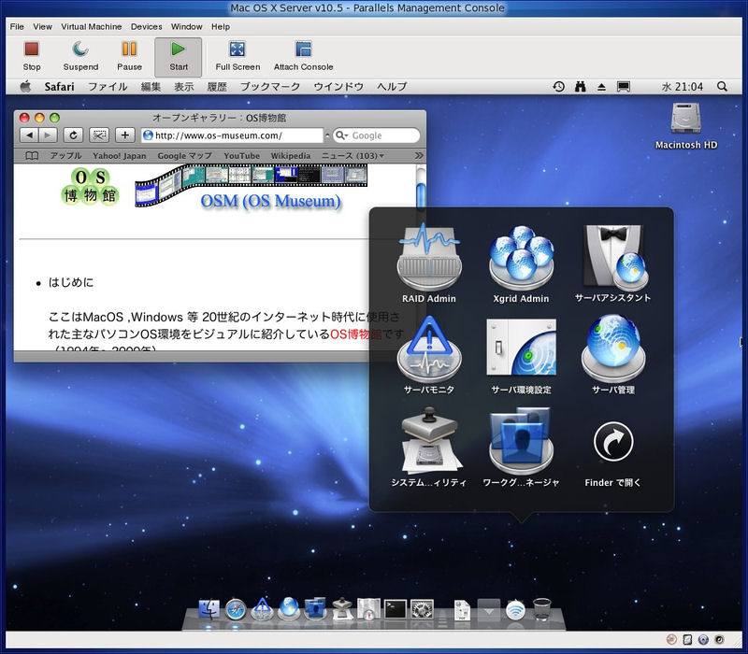Click the Google search field
This screenshot has width=748, height=654.
[x=377, y=135]
